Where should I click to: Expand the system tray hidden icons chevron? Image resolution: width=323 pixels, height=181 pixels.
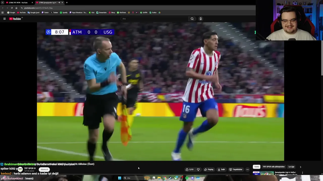[x=297, y=178]
